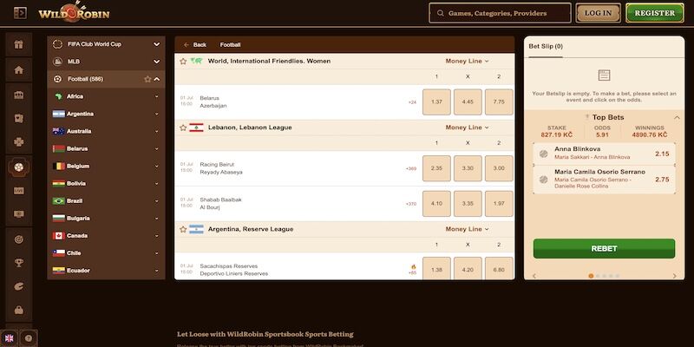The image size is (694, 347).
Task: Open Chile in country list
Action: click(x=106, y=253)
